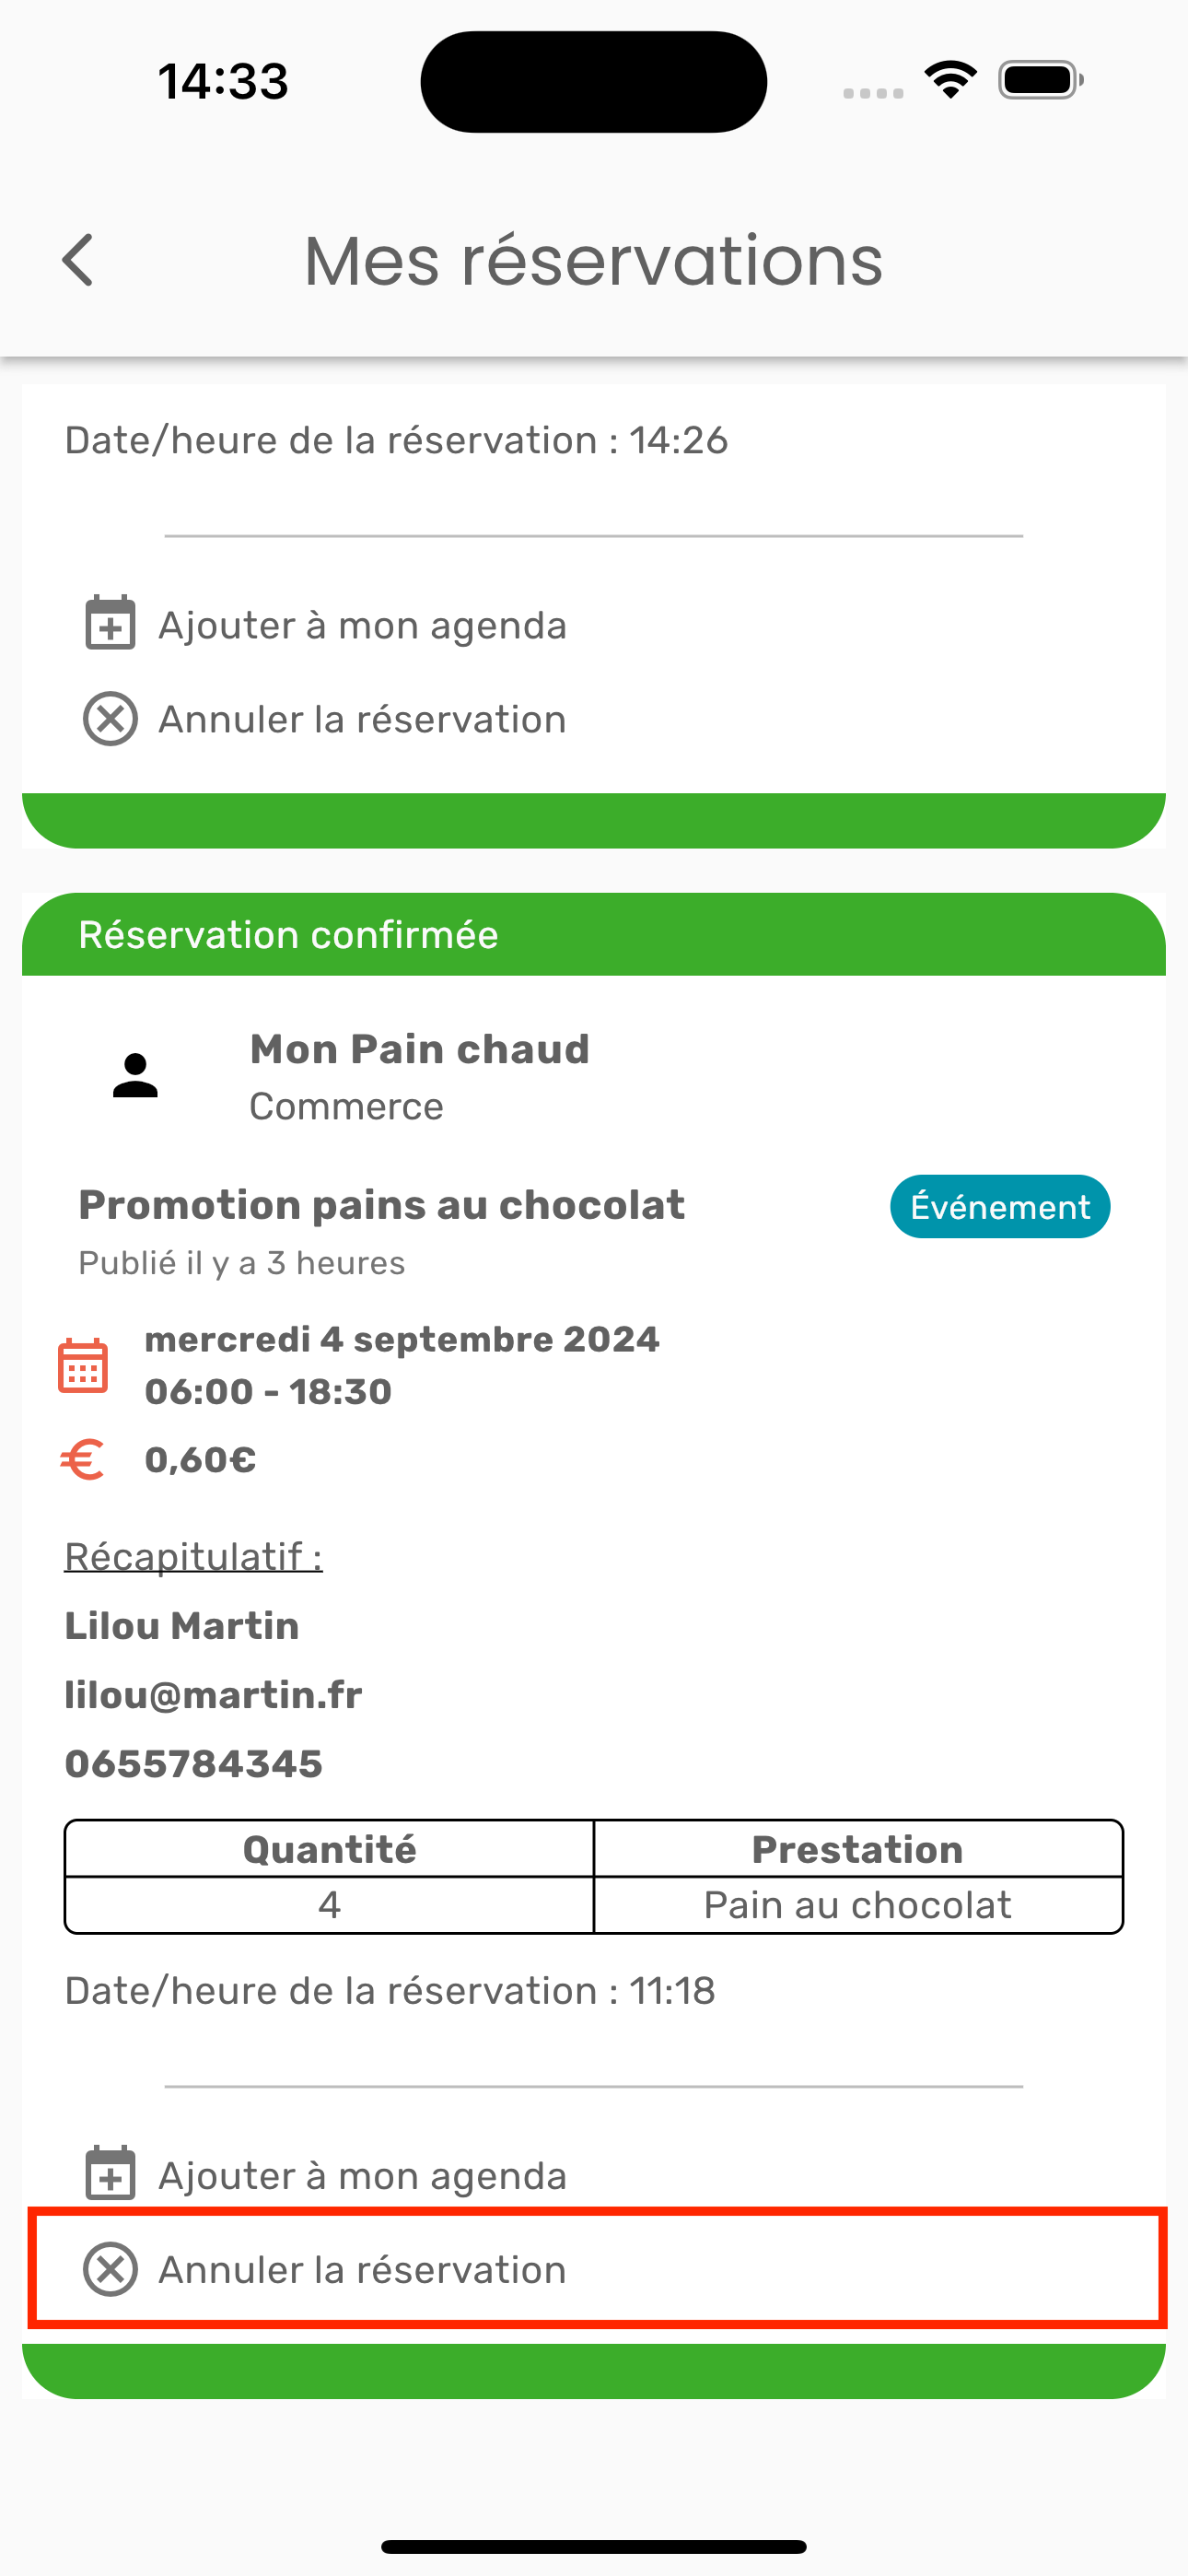Click calendar-plus icon in Promotion pains card
The height and width of the screenshot is (2576, 1188).
pos(110,2173)
